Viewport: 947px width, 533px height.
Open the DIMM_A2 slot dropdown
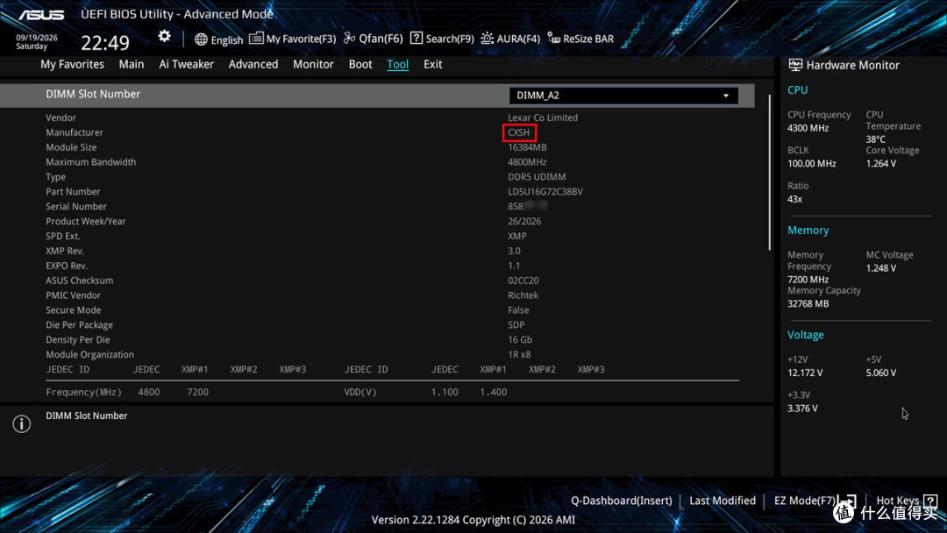click(x=623, y=96)
